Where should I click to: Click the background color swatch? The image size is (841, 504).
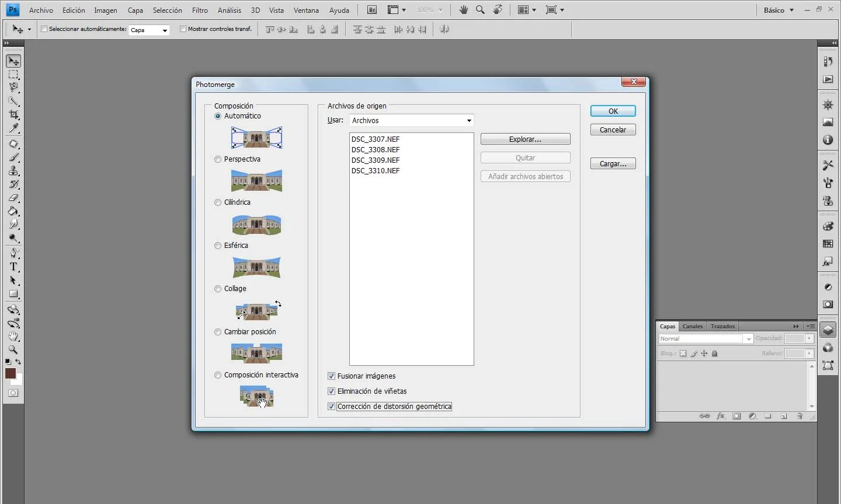(x=19, y=381)
